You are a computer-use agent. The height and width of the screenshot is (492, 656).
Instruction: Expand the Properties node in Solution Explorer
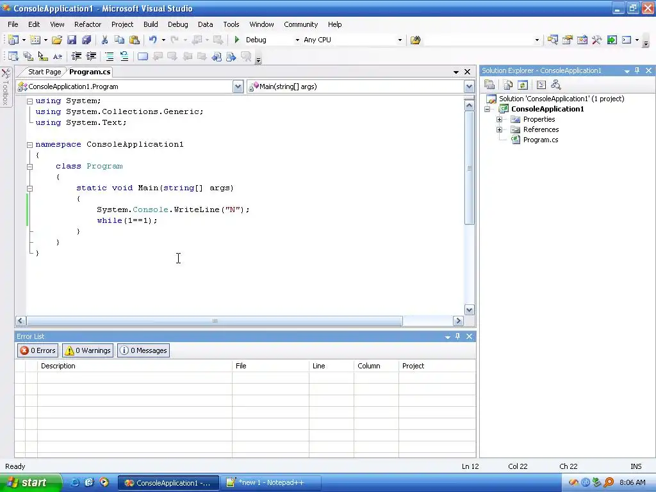pos(499,120)
